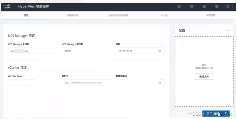The image size is (237, 119).
Task: Click the arrow icon in 配置 panel header
Action: coord(228,30)
